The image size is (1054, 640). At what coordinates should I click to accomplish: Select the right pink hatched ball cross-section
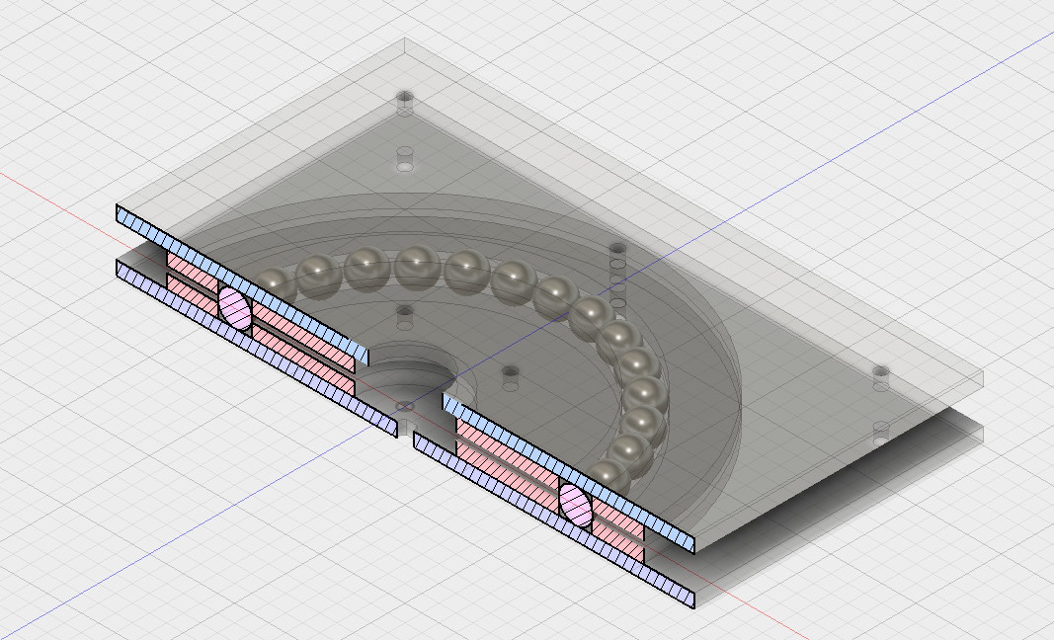coord(576,505)
